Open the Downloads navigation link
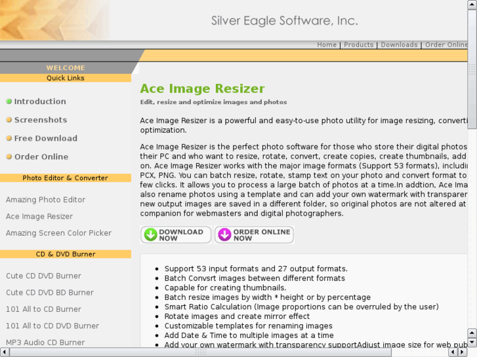This screenshot has width=477, height=357. [399, 45]
